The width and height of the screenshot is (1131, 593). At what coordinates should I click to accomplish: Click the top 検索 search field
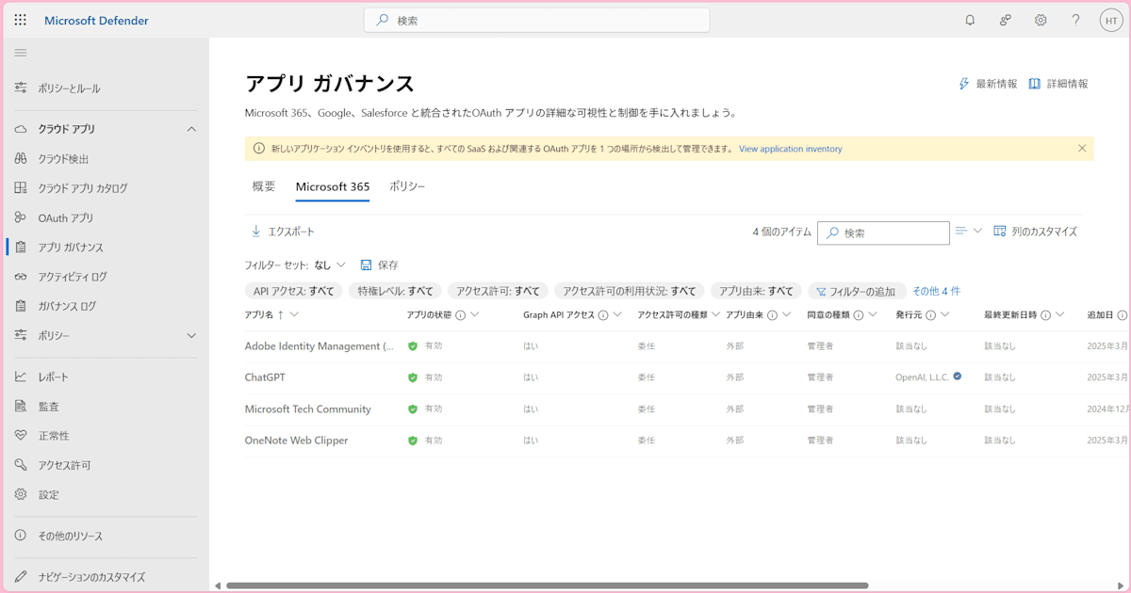(537, 20)
